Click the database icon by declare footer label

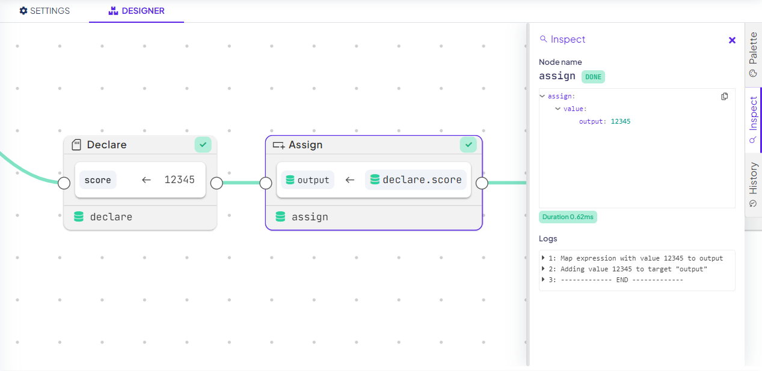point(79,217)
